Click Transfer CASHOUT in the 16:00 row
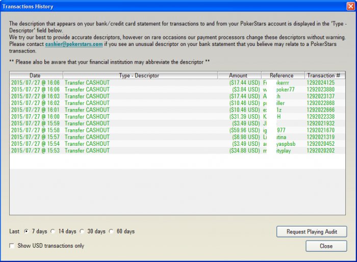 pyautogui.click(x=87, y=117)
